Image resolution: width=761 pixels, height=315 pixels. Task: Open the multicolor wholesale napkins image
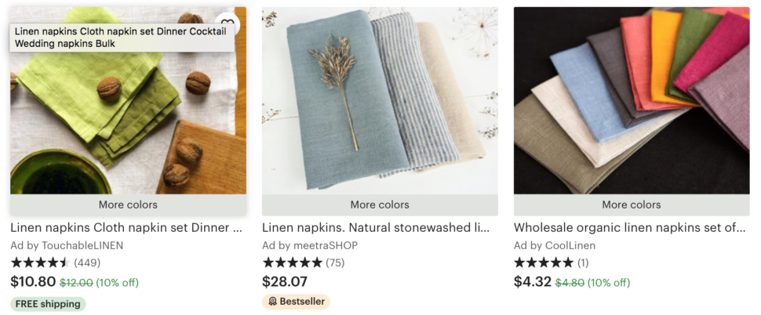point(632,100)
